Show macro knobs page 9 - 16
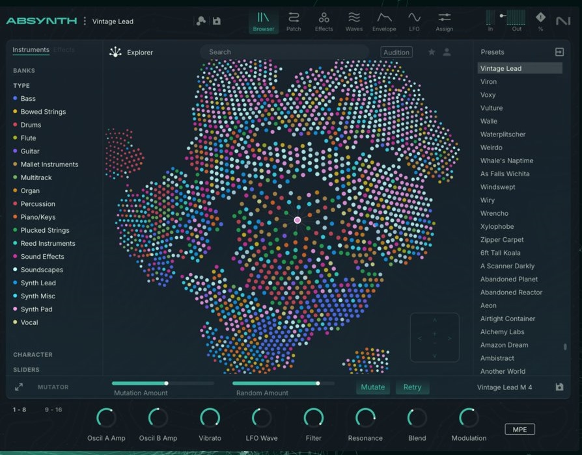Viewport: 582px width, 455px height. coord(53,410)
